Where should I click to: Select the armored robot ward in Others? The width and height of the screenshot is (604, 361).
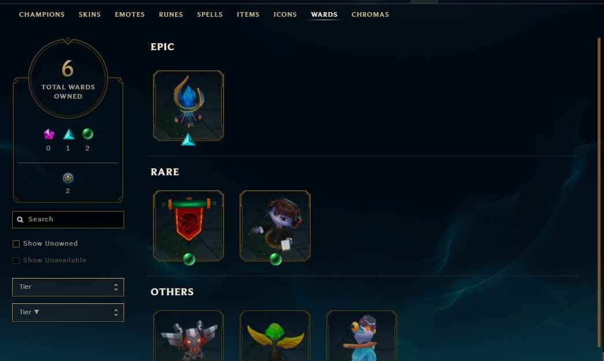(188, 336)
